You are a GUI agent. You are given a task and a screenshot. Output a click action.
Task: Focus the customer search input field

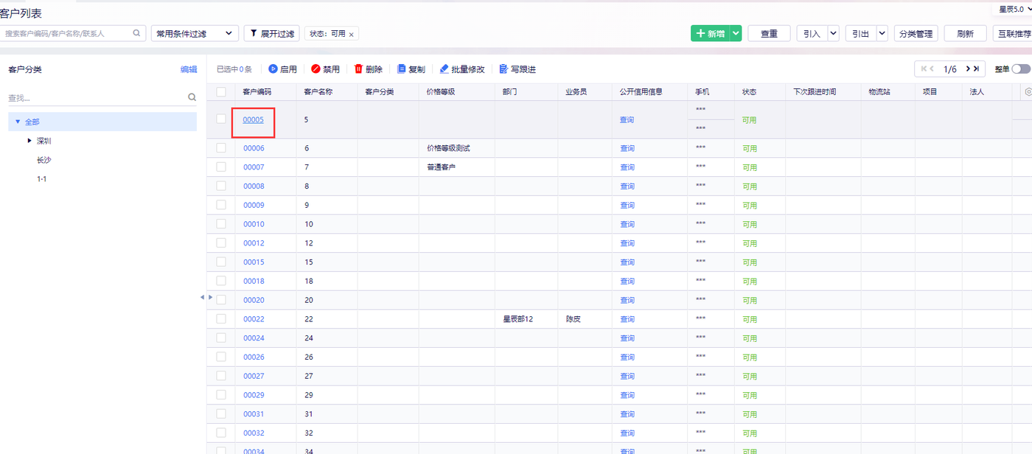point(68,33)
